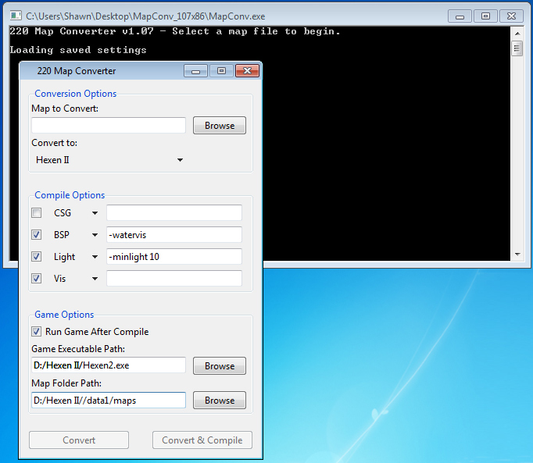Click the 'Loading saved settings' console line
Screen dimensions: 533x463
(78, 50)
